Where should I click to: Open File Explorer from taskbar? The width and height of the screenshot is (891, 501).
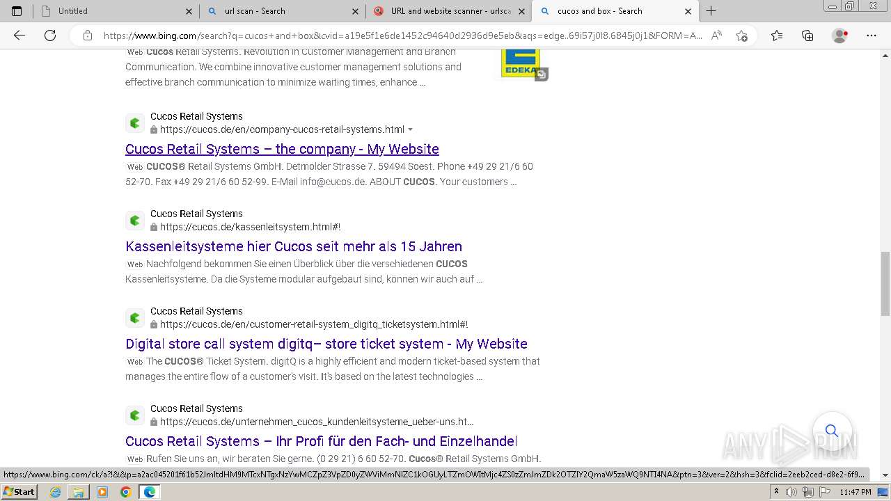click(x=79, y=492)
